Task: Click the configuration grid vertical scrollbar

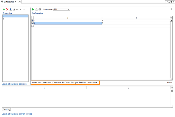Action: 171,49
